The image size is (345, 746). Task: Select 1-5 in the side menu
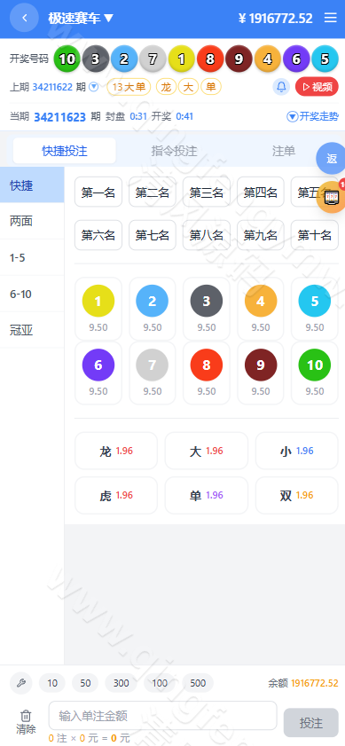[32, 257]
